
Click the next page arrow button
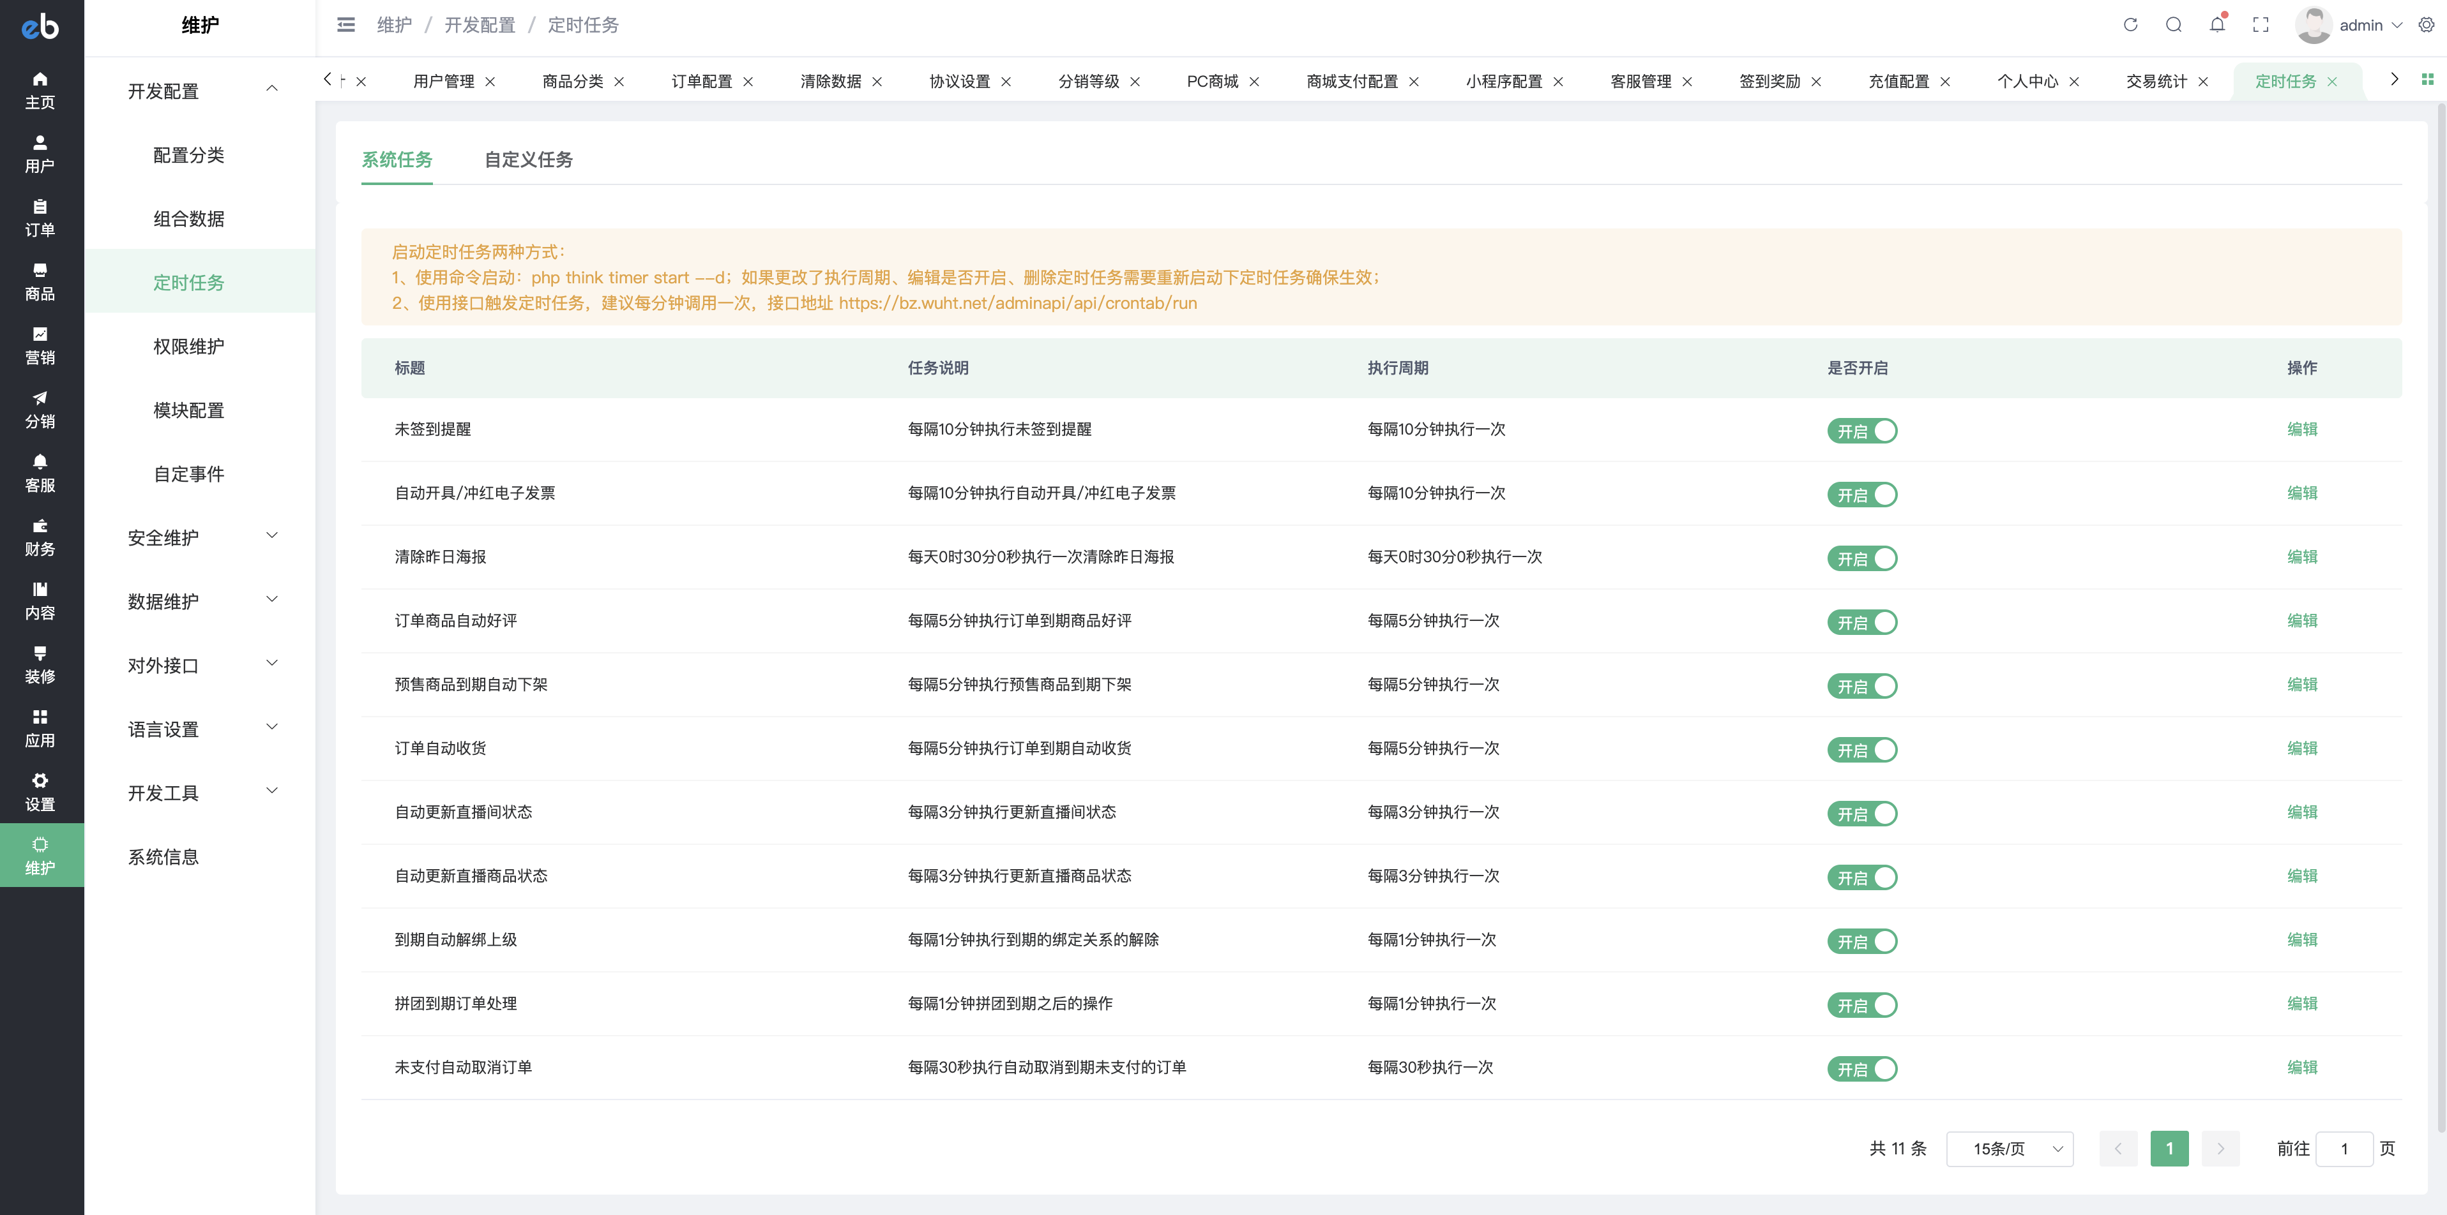(2220, 1149)
